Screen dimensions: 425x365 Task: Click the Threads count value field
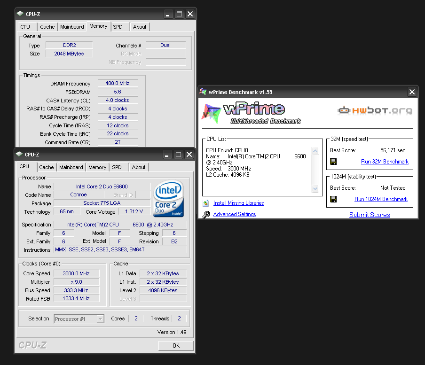click(x=179, y=318)
